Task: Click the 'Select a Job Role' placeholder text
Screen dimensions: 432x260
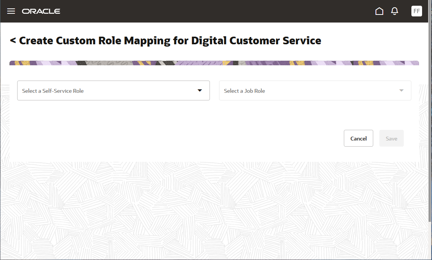Action: [x=244, y=91]
